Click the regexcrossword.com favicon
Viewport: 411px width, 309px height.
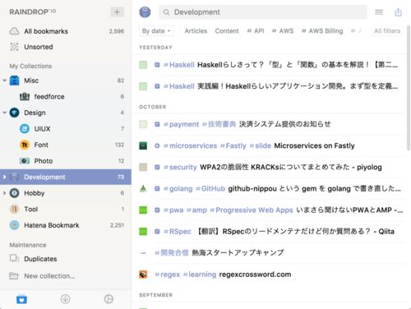click(143, 274)
